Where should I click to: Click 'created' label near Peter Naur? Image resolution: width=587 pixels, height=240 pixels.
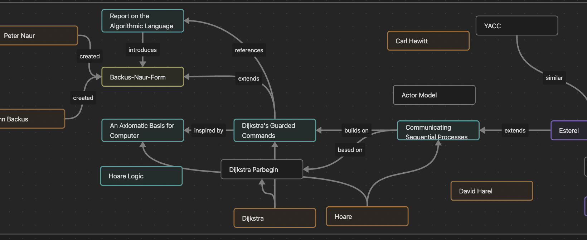pos(89,56)
